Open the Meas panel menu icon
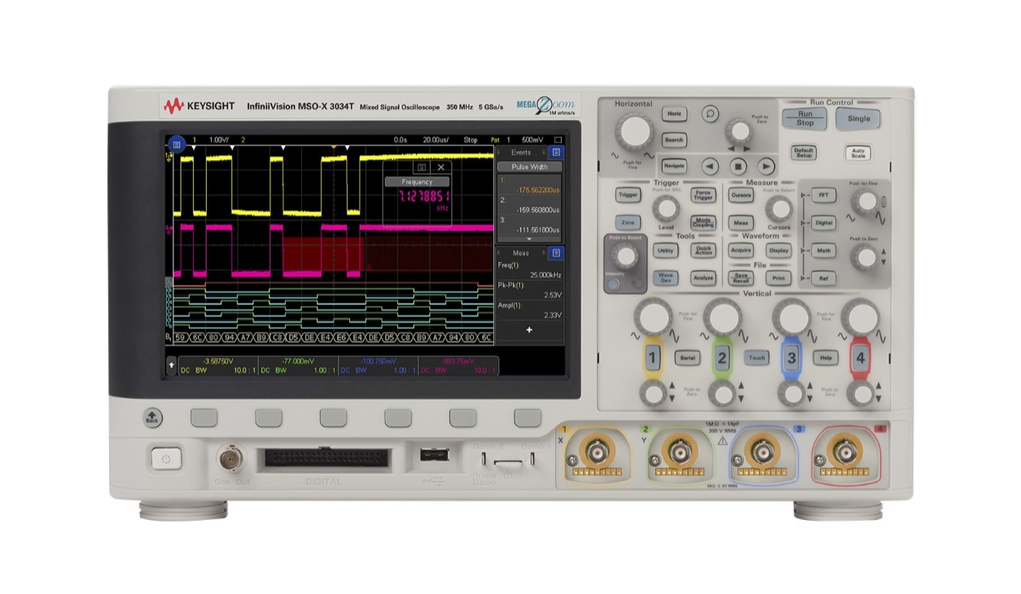This screenshot has height=594, width=1021. pyautogui.click(x=556, y=253)
